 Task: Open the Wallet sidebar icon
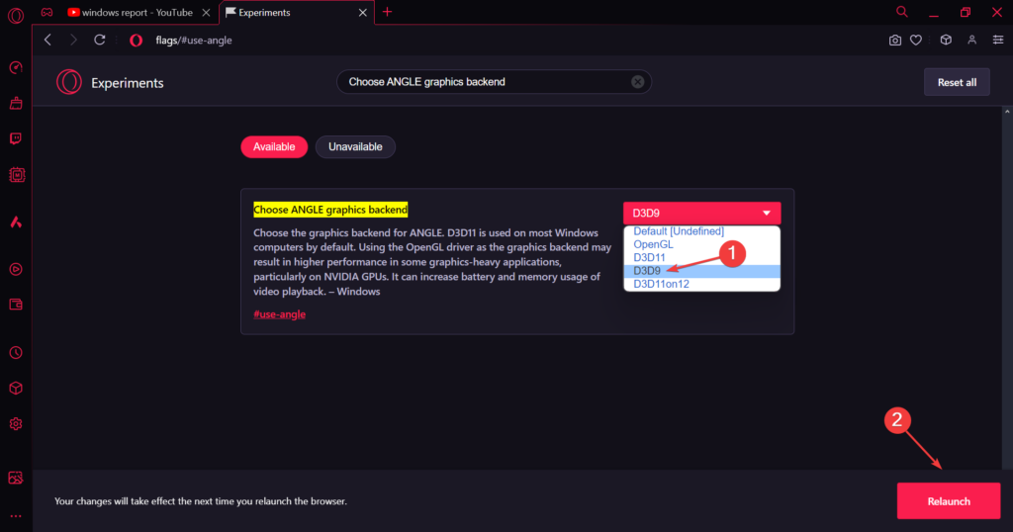(16, 305)
